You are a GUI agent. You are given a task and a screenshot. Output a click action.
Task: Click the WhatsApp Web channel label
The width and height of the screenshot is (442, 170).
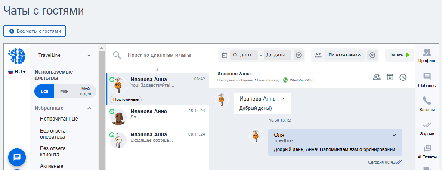tap(302, 80)
